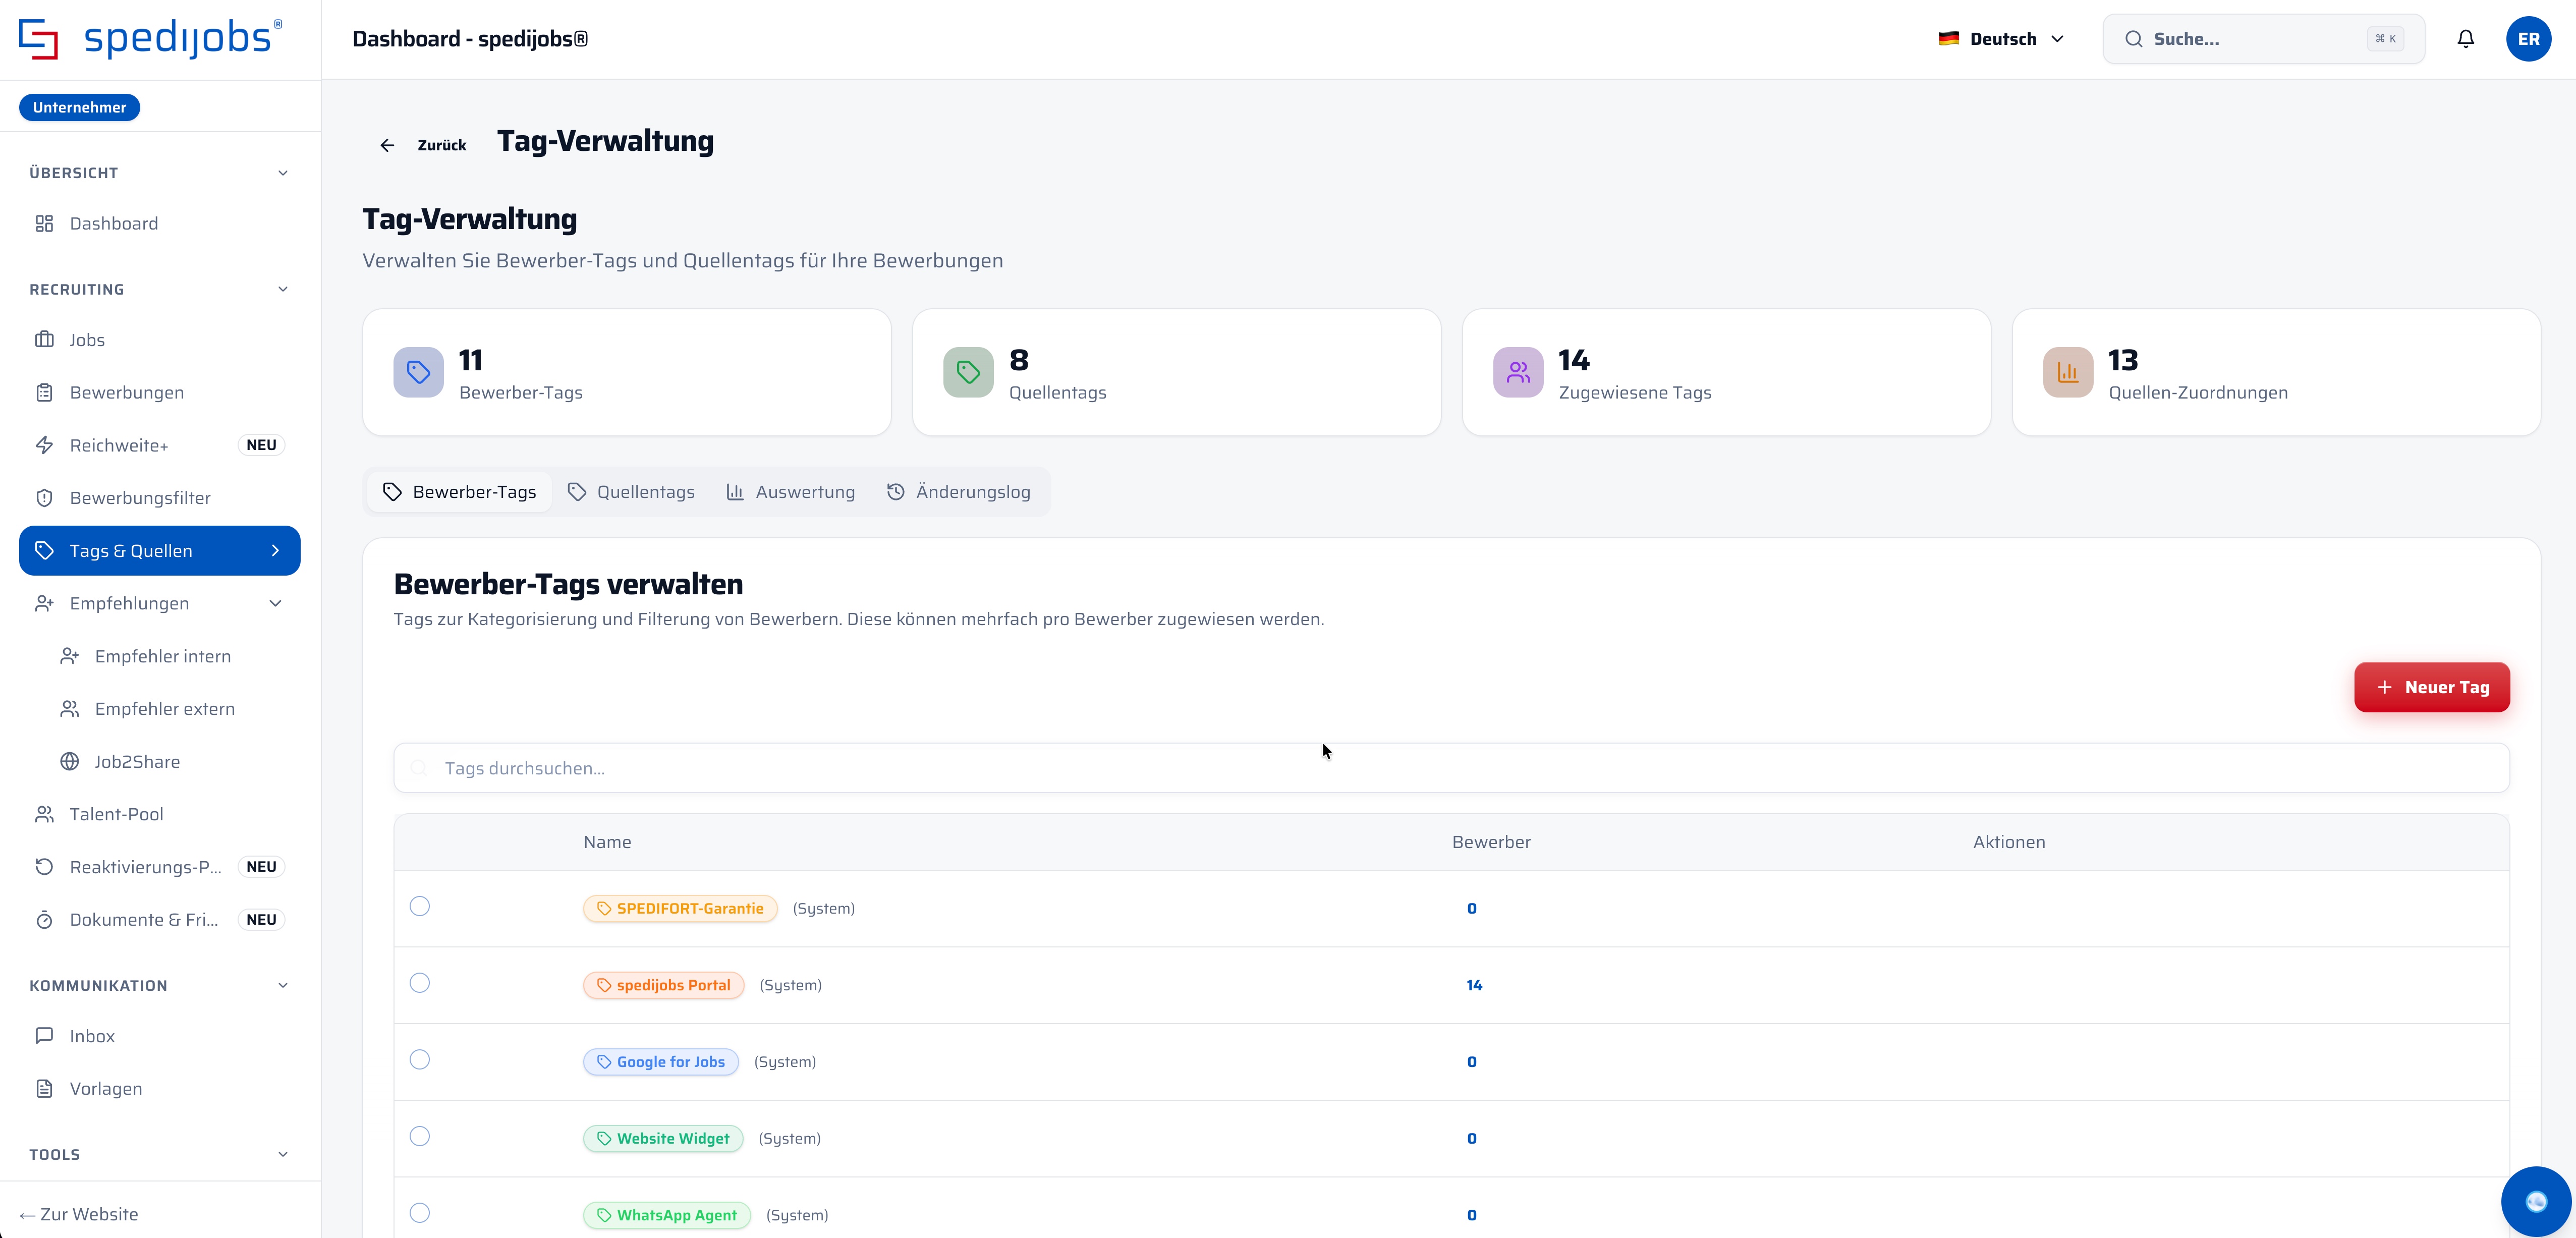
Task: Open Talent-Pool in the sidebar
Action: (160, 814)
